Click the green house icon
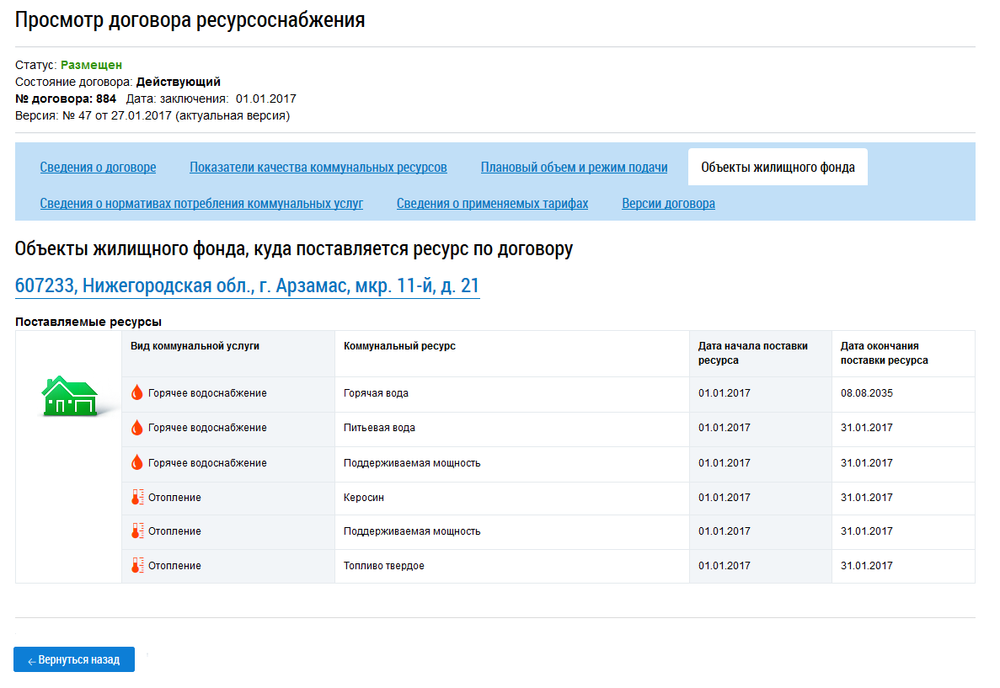This screenshot has width=1000, height=688. click(x=70, y=396)
